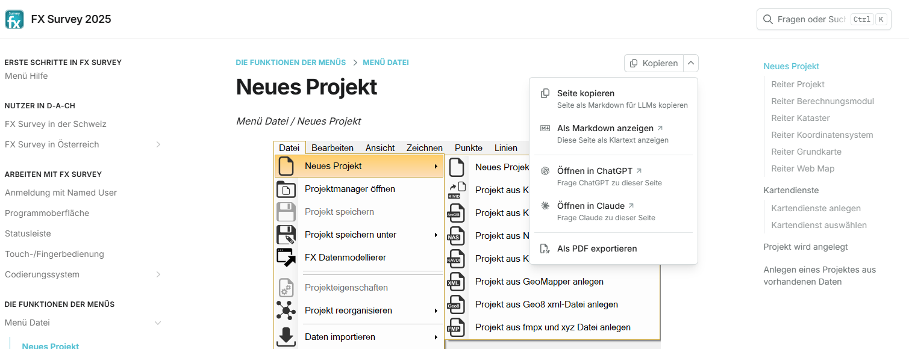Click the search magnifier icon
Image resolution: width=909 pixels, height=349 pixels.
tap(767, 19)
